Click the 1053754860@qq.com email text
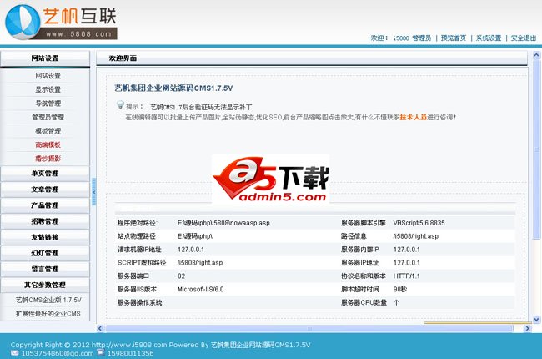The width and height of the screenshot is (542, 359). (x=58, y=353)
